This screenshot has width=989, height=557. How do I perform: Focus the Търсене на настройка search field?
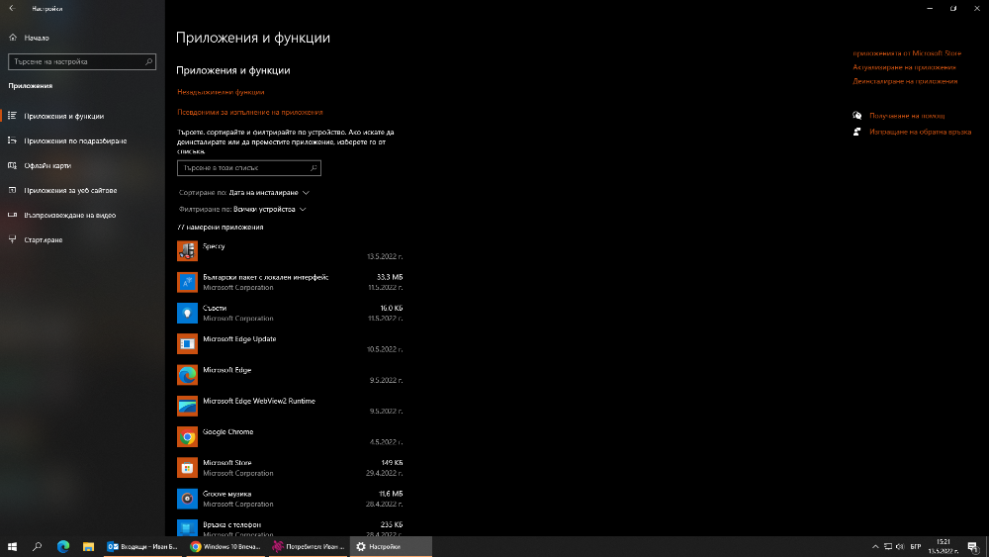[x=82, y=61]
